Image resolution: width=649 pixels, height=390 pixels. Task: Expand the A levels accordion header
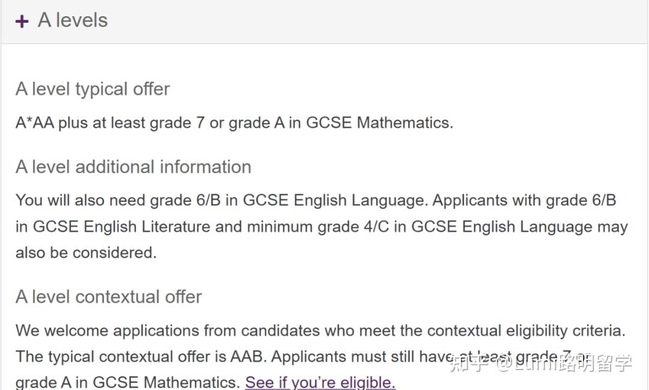click(324, 21)
